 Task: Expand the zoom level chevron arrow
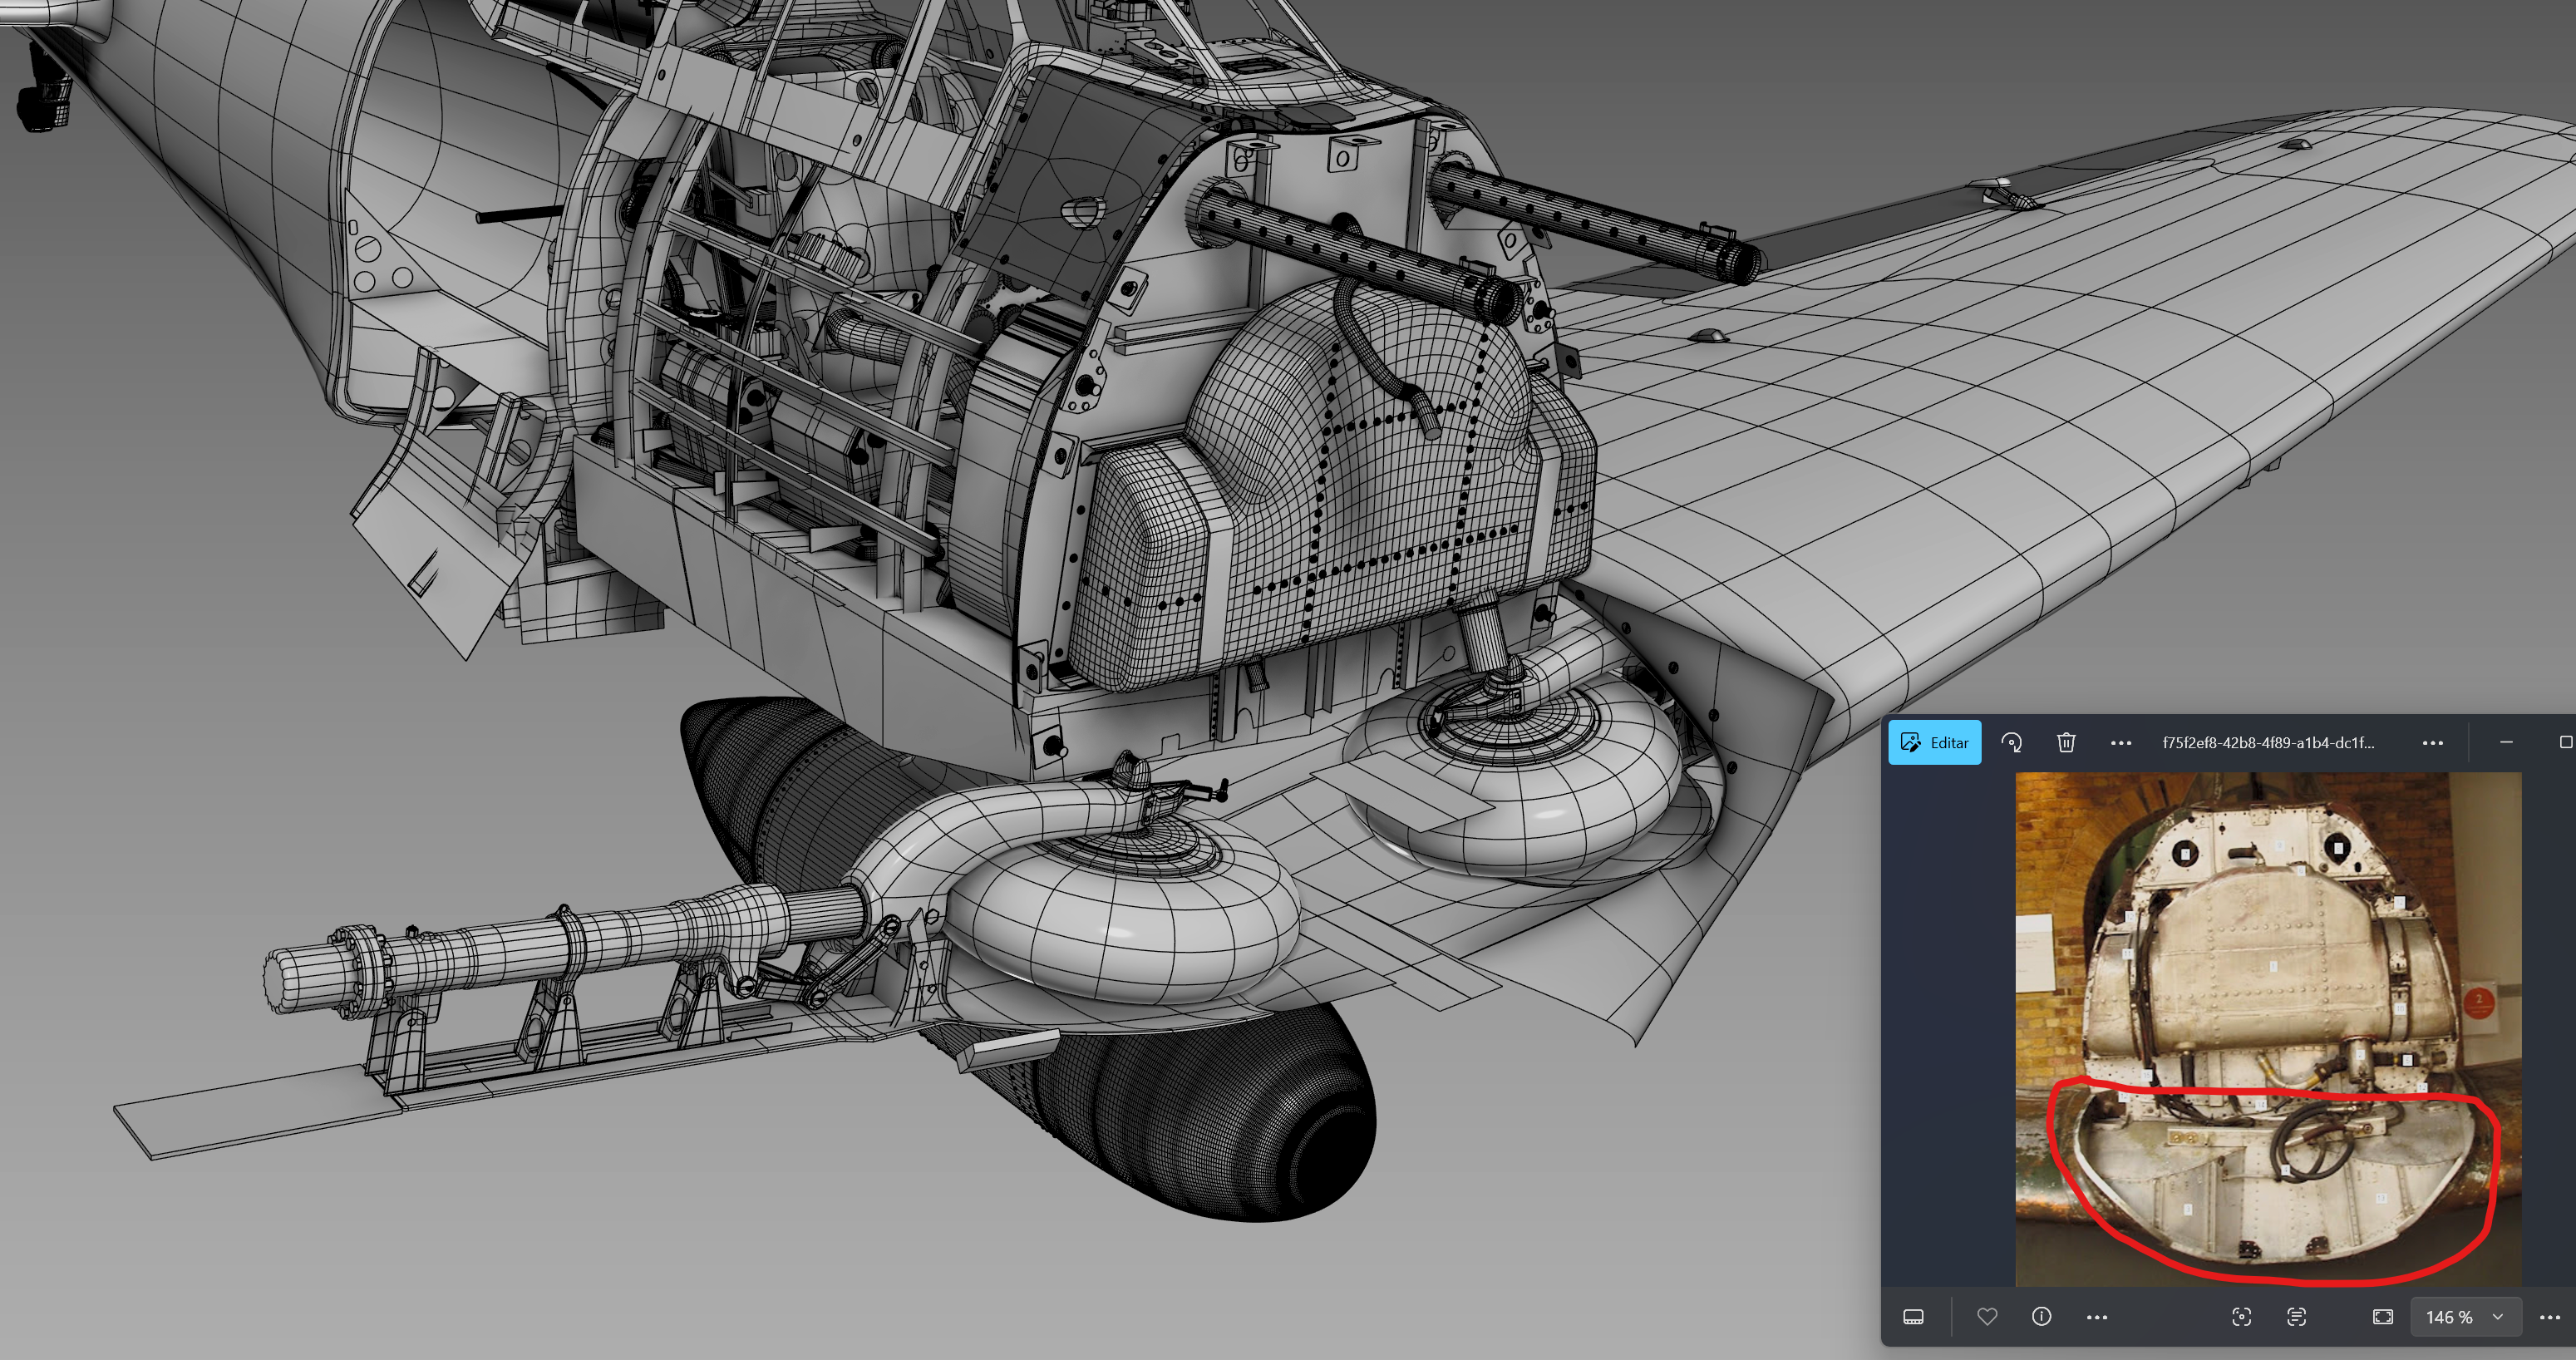coord(2497,1317)
